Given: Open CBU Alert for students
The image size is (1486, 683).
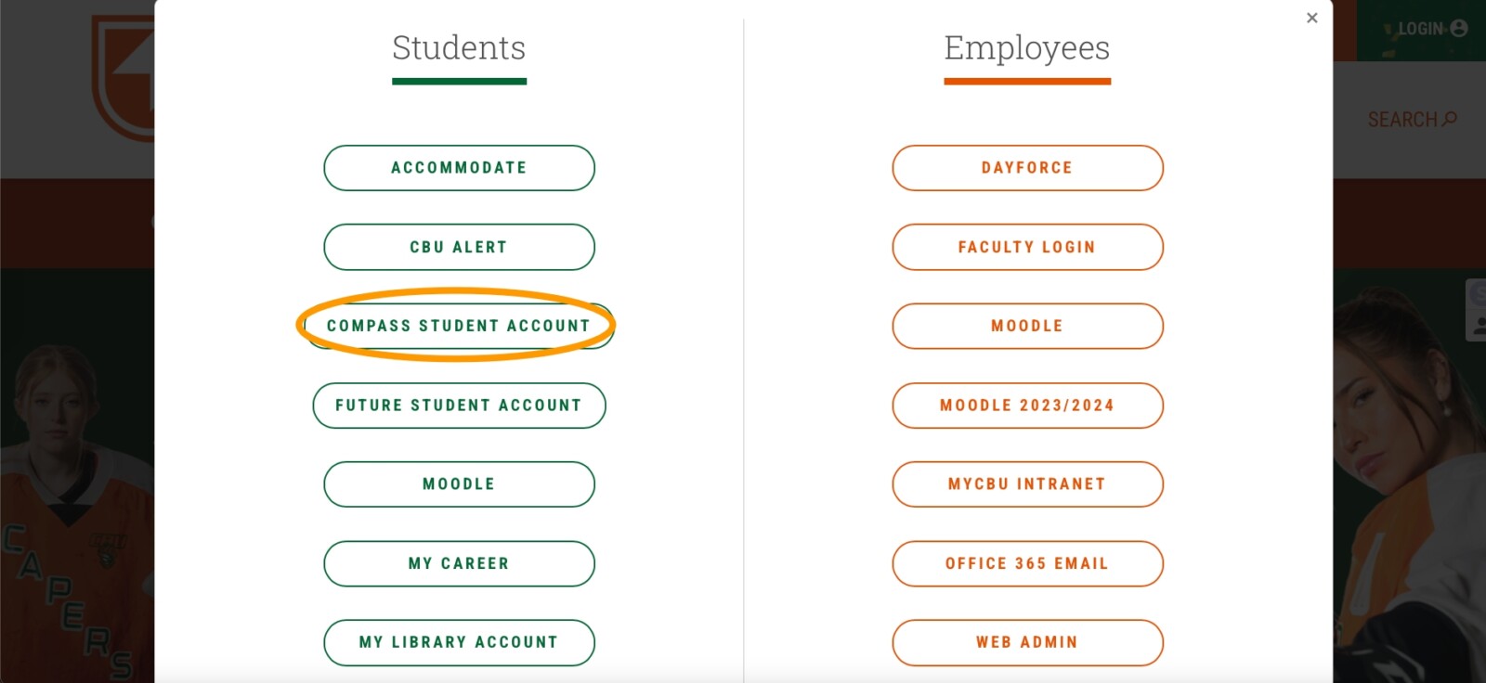Looking at the screenshot, I should click(x=459, y=247).
